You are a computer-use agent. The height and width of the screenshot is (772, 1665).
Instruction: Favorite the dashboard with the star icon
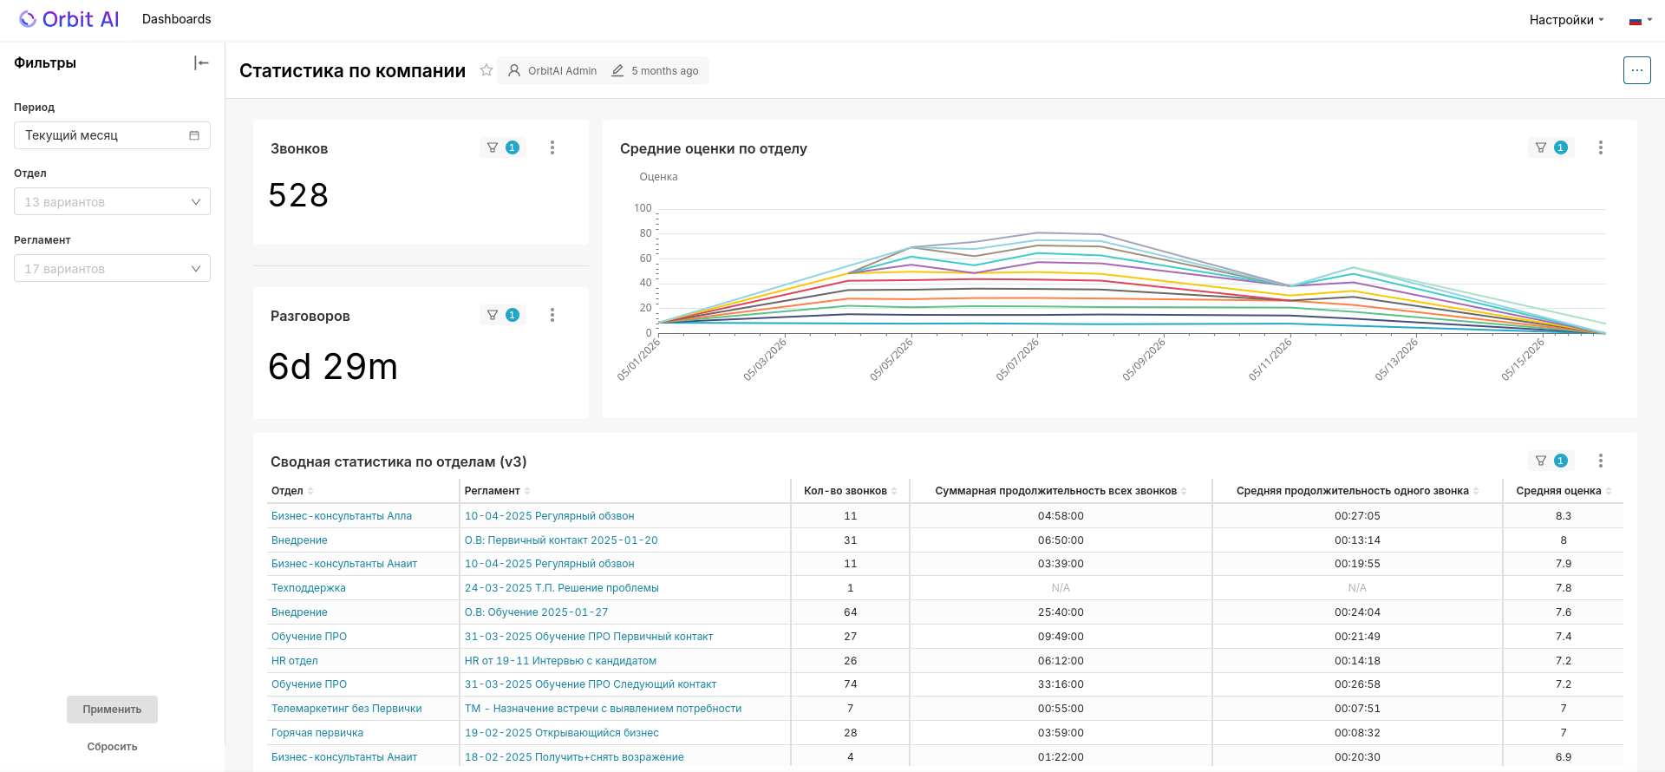coord(486,70)
